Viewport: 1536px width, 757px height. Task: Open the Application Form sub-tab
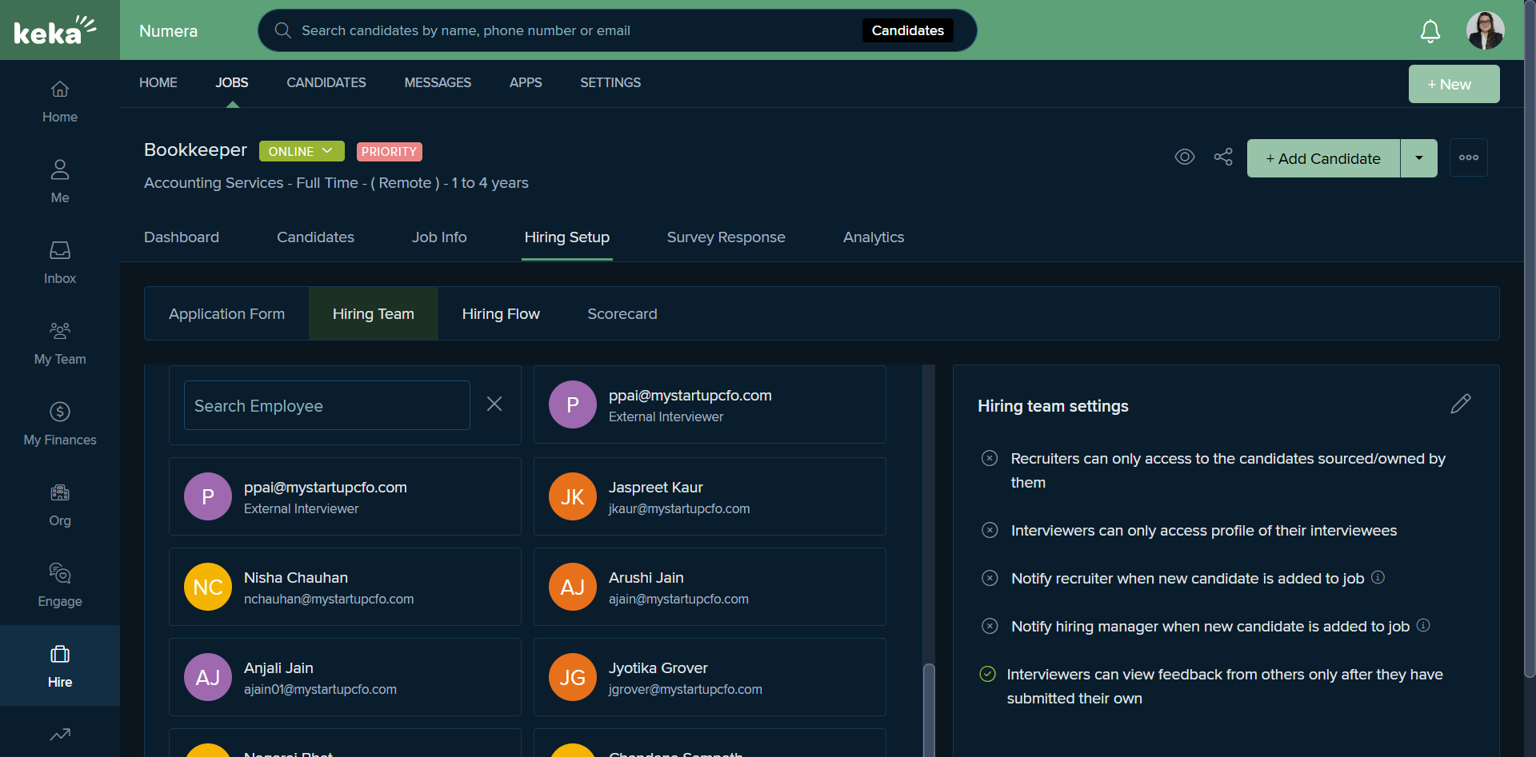[226, 313]
